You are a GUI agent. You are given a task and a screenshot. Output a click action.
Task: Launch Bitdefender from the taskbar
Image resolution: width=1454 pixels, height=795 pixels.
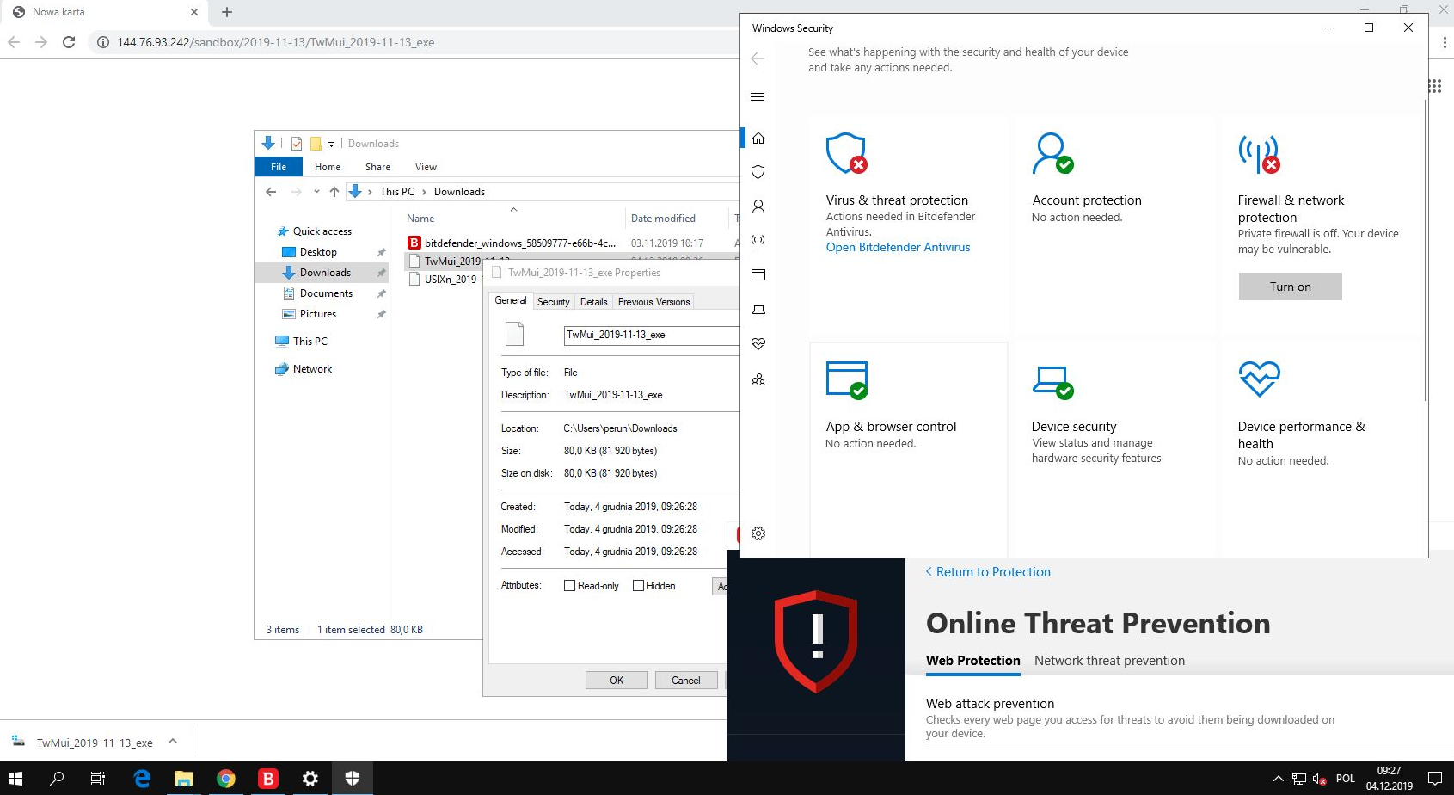point(268,779)
